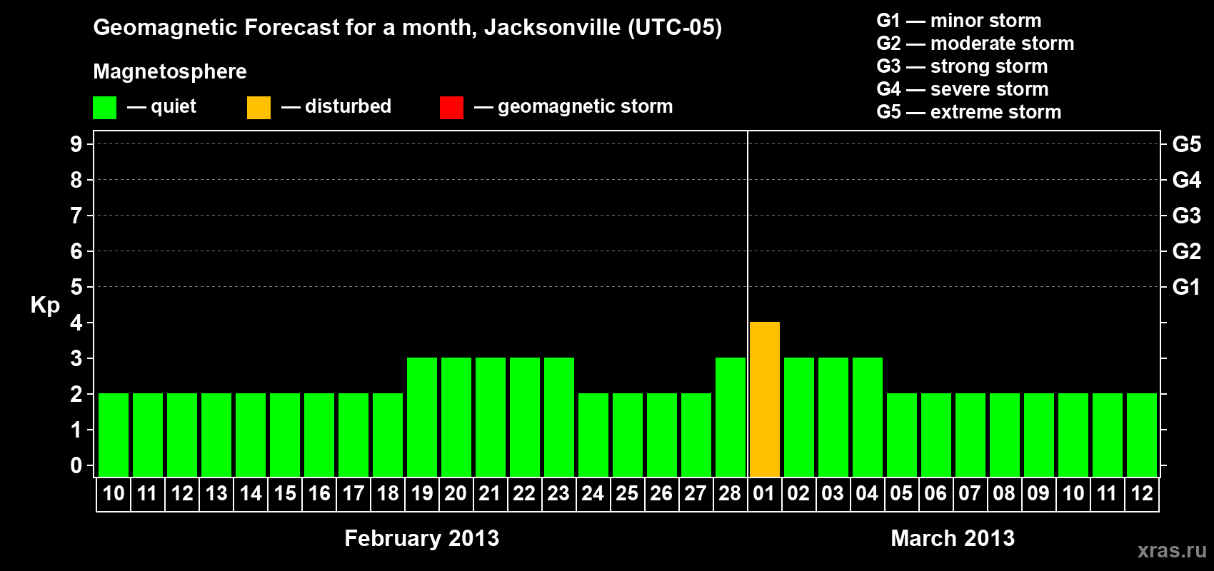The height and width of the screenshot is (571, 1214).
Task: Click date cell 26 in February
Action: tap(661, 494)
